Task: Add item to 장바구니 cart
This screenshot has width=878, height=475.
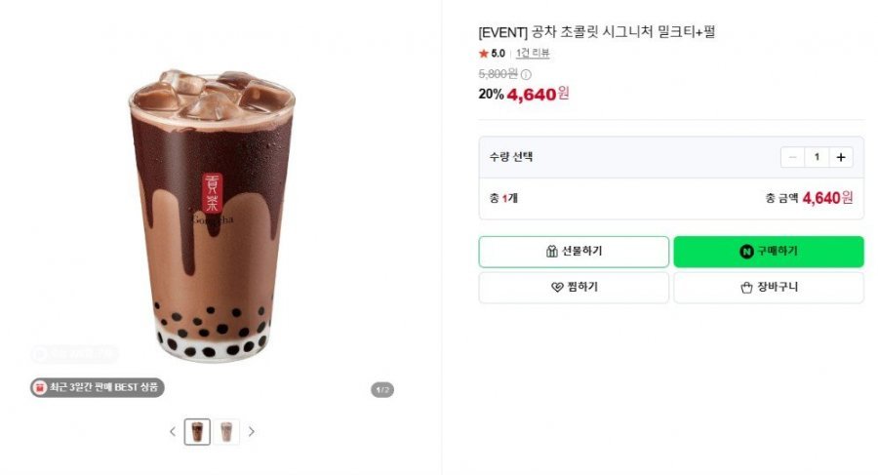Action: (769, 288)
